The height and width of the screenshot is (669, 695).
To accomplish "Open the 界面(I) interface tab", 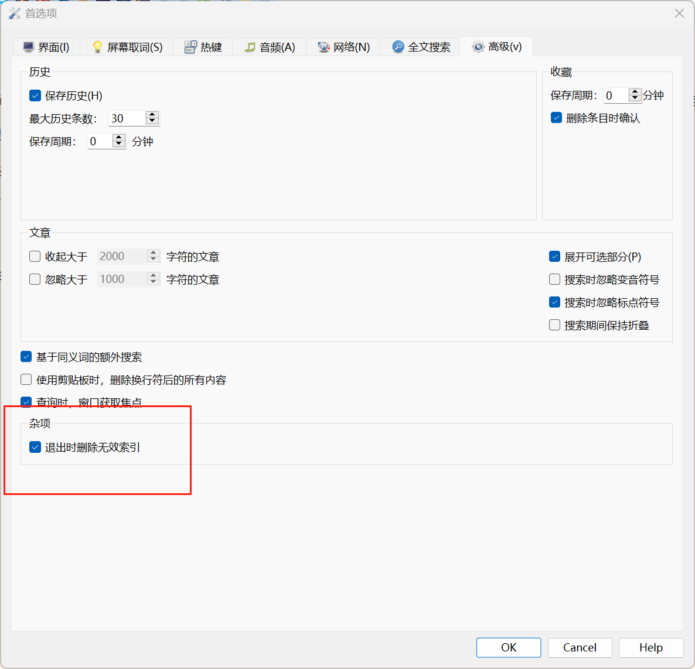I will pyautogui.click(x=46, y=47).
